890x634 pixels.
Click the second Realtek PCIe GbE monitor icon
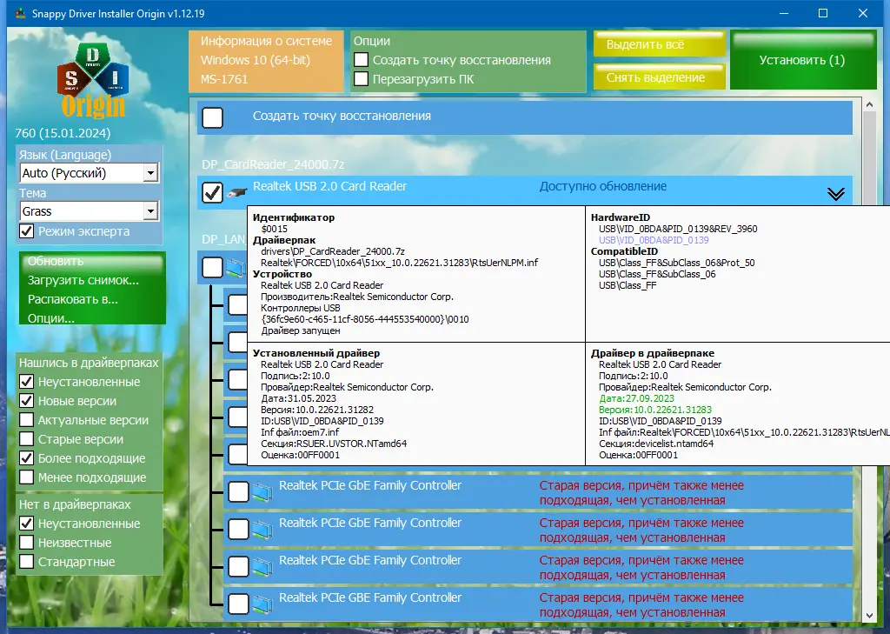click(262, 529)
